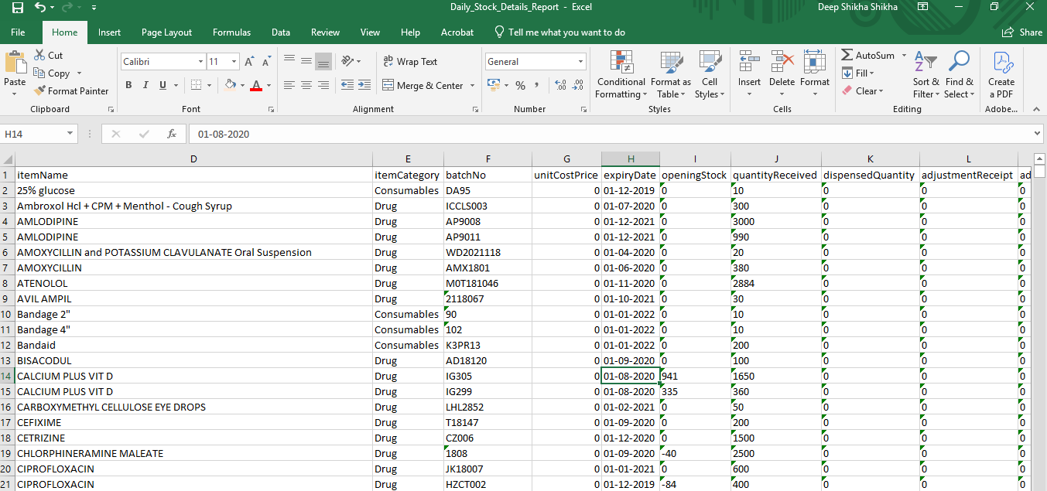Open the General number format dropdown
The width and height of the screenshot is (1047, 491).
point(580,62)
